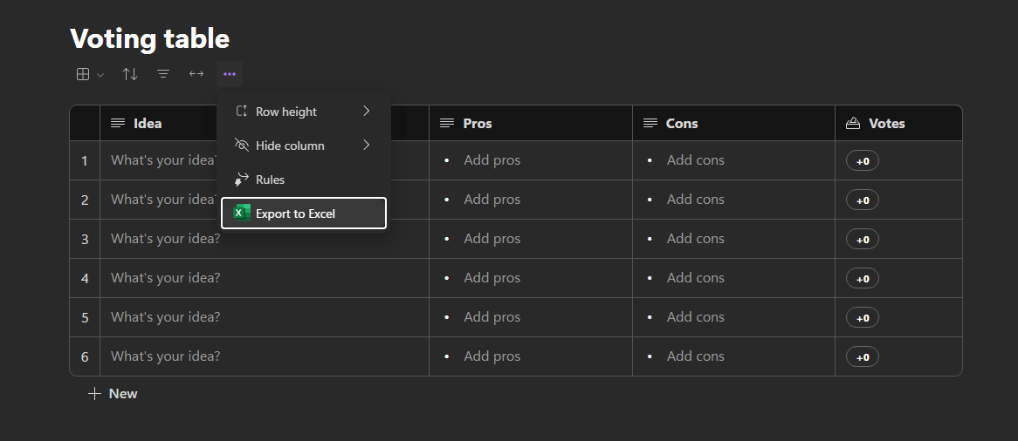Click Add pros cell in row 2

(492, 200)
